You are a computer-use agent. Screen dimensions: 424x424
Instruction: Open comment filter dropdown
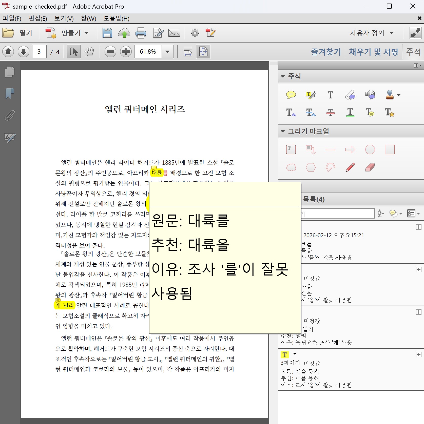[x=396, y=214]
